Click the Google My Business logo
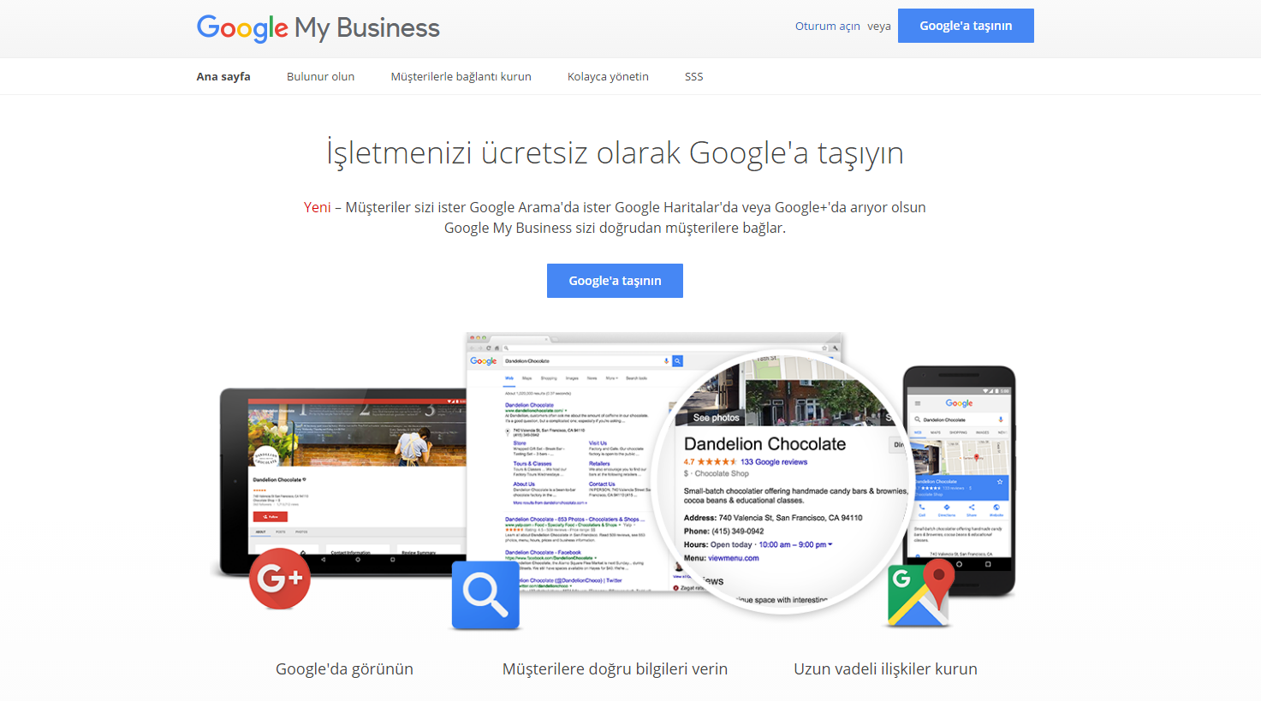This screenshot has height=701, width=1261. (318, 27)
